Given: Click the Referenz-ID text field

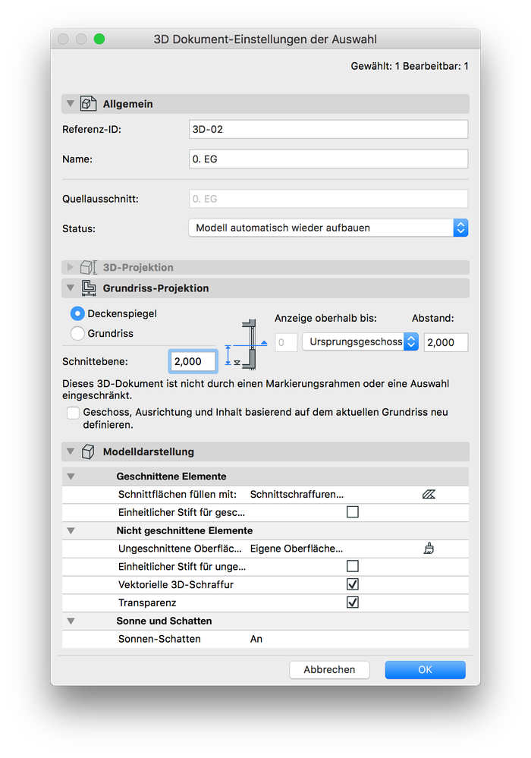Looking at the screenshot, I should [328, 129].
